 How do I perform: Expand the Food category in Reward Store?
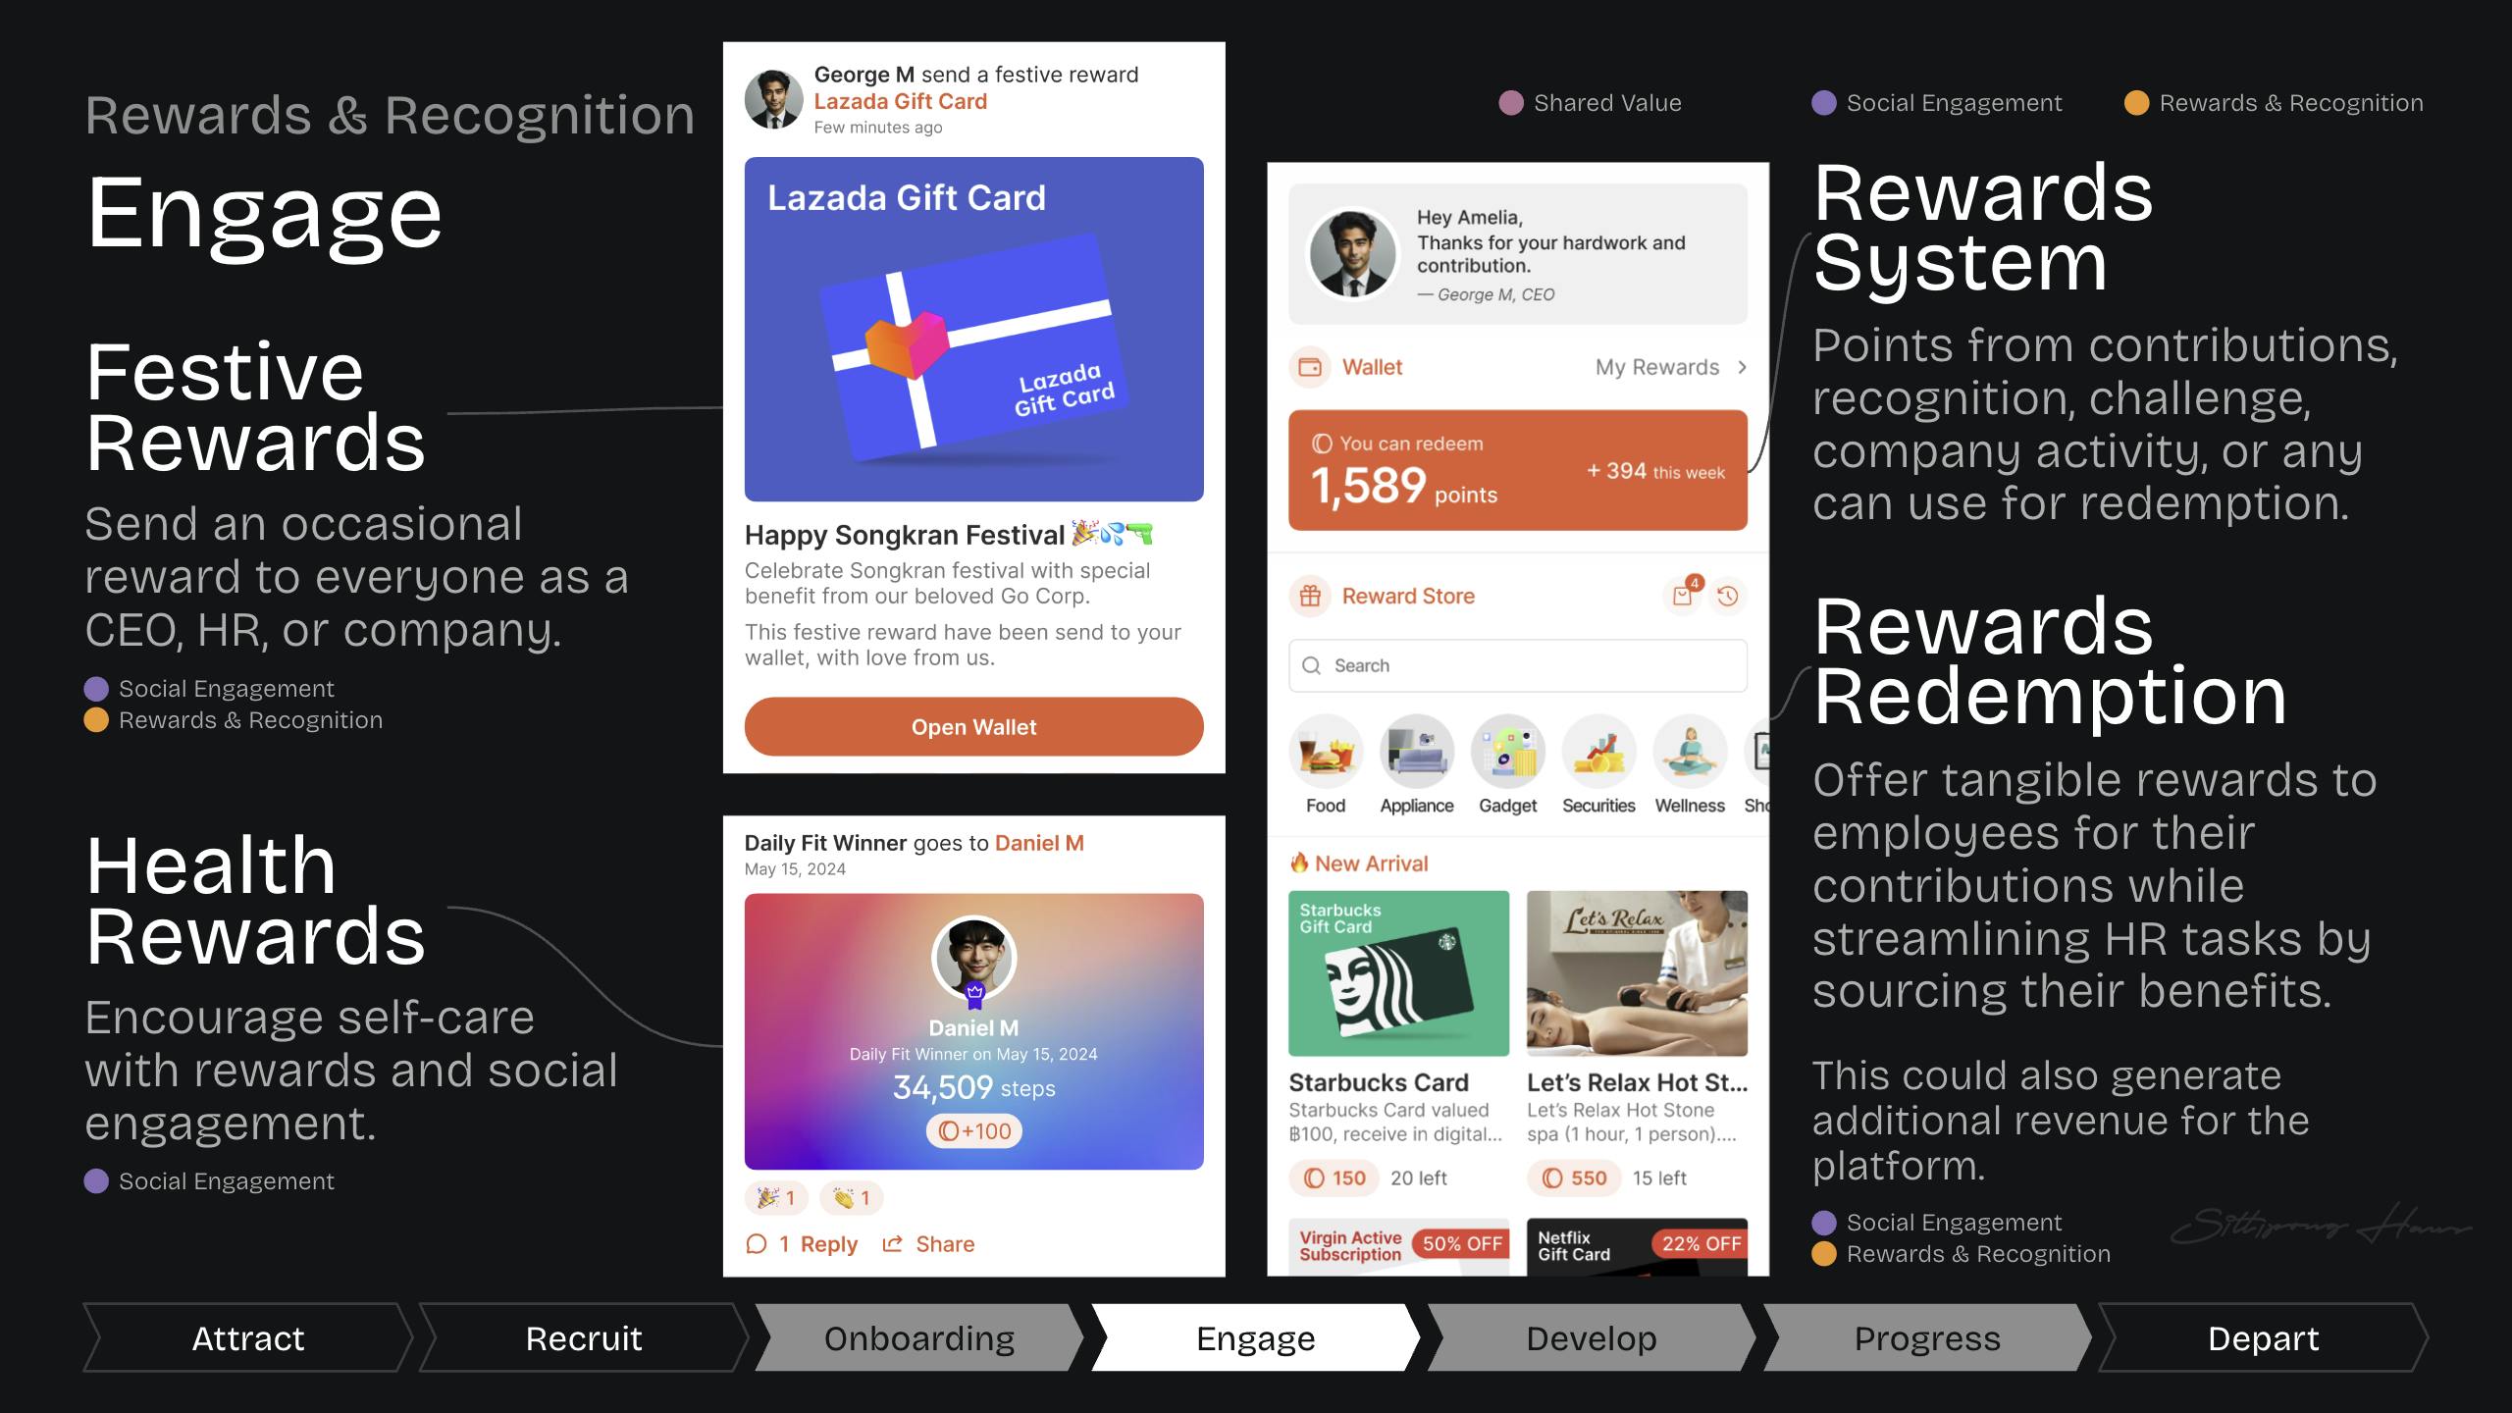(x=1327, y=756)
